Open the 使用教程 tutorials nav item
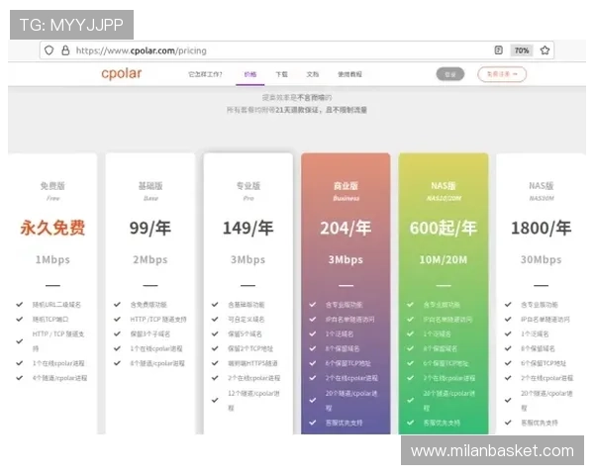This screenshot has height=475, width=594. click(349, 74)
